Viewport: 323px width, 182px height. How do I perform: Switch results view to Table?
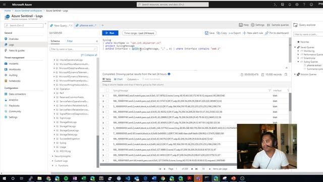(x=106, y=79)
